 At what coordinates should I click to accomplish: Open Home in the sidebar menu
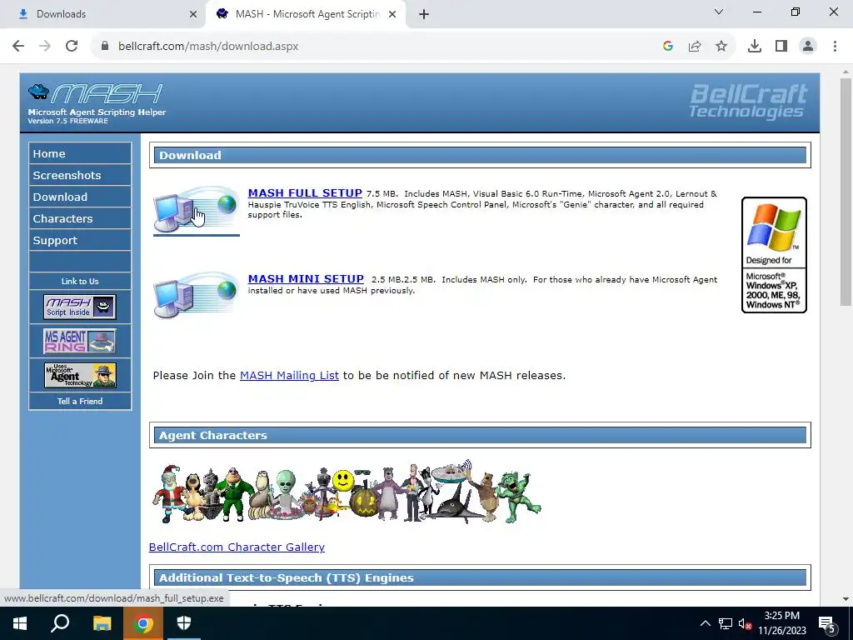80,153
